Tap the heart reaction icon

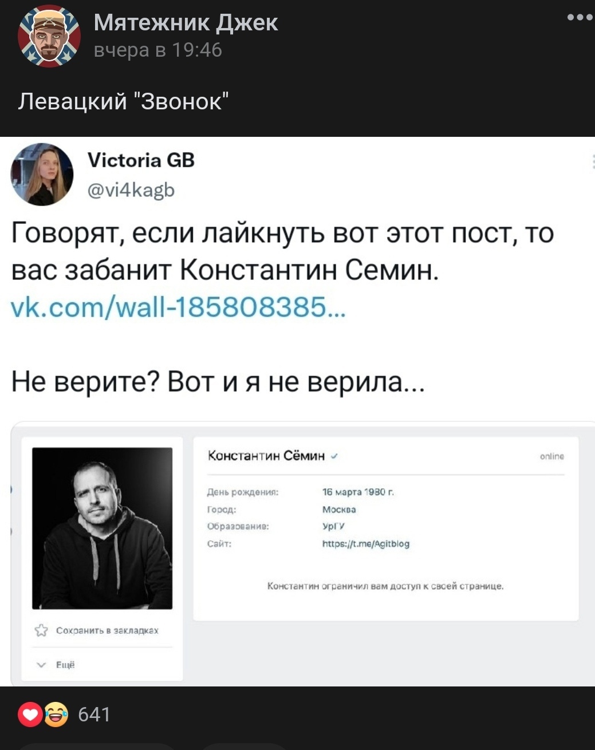click(x=30, y=715)
